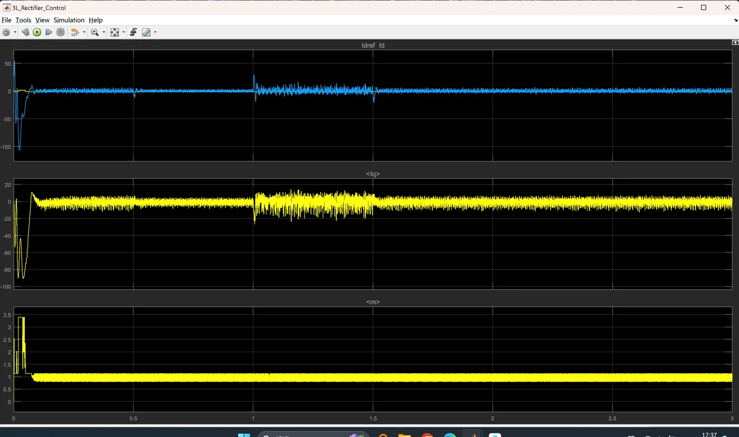The width and height of the screenshot is (739, 437).
Task: Stop the simulation using stop button
Action: coord(61,32)
